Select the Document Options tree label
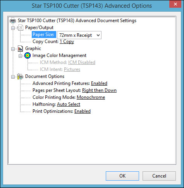This screenshot has height=188, width=184. point(45,76)
